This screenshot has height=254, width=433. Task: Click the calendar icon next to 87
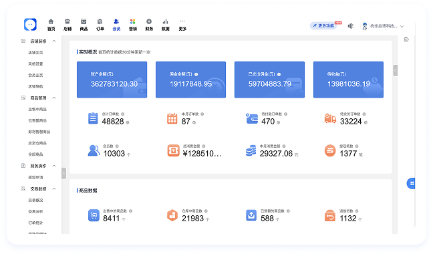coord(172,118)
